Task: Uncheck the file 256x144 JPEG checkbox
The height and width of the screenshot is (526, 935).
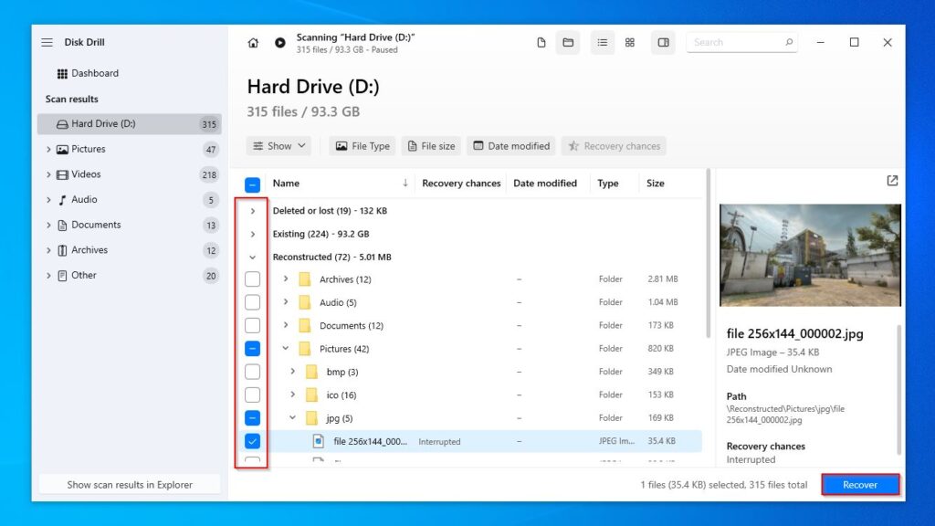Action: click(x=252, y=441)
